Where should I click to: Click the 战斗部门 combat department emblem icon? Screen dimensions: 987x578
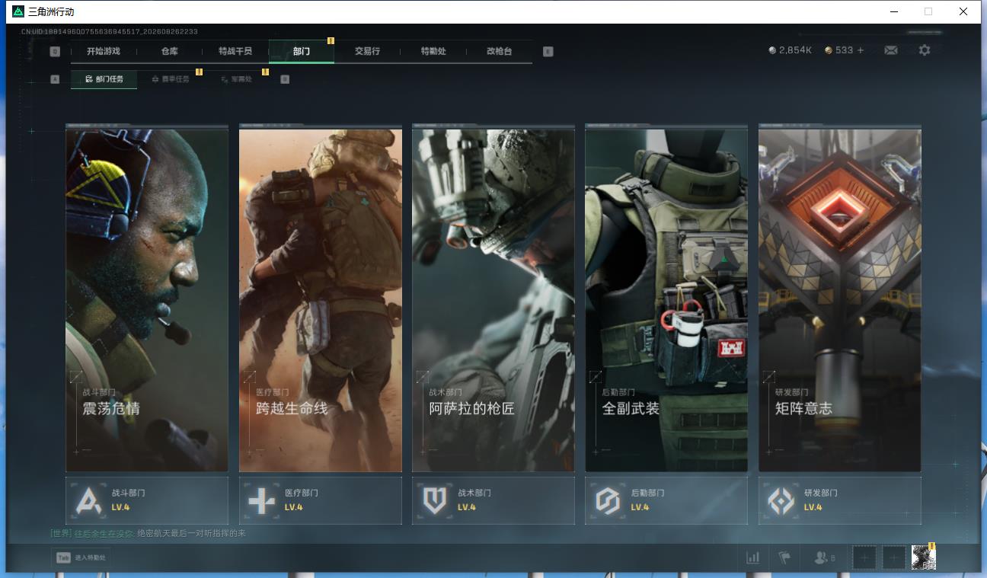[89, 500]
